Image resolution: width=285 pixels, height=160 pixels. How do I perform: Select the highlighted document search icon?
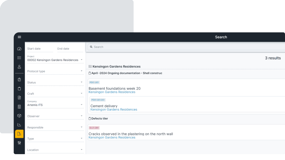19,134
